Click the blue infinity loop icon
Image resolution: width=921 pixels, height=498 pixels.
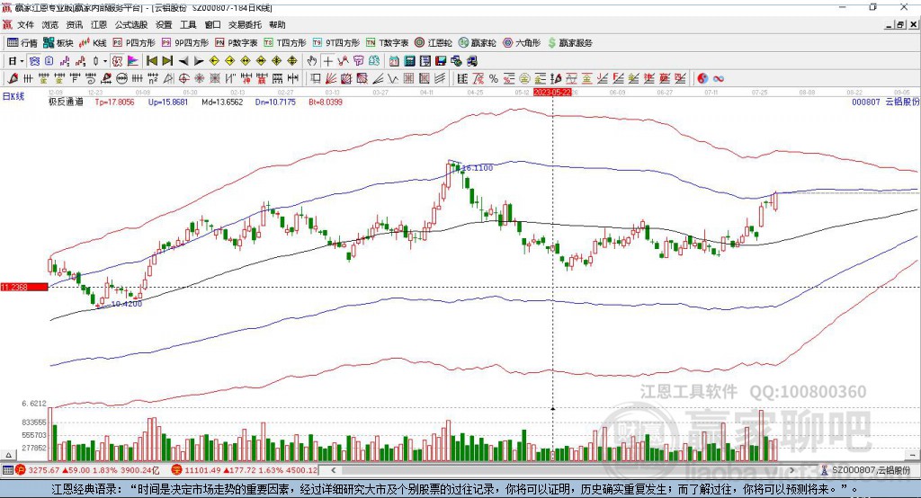[718, 78]
